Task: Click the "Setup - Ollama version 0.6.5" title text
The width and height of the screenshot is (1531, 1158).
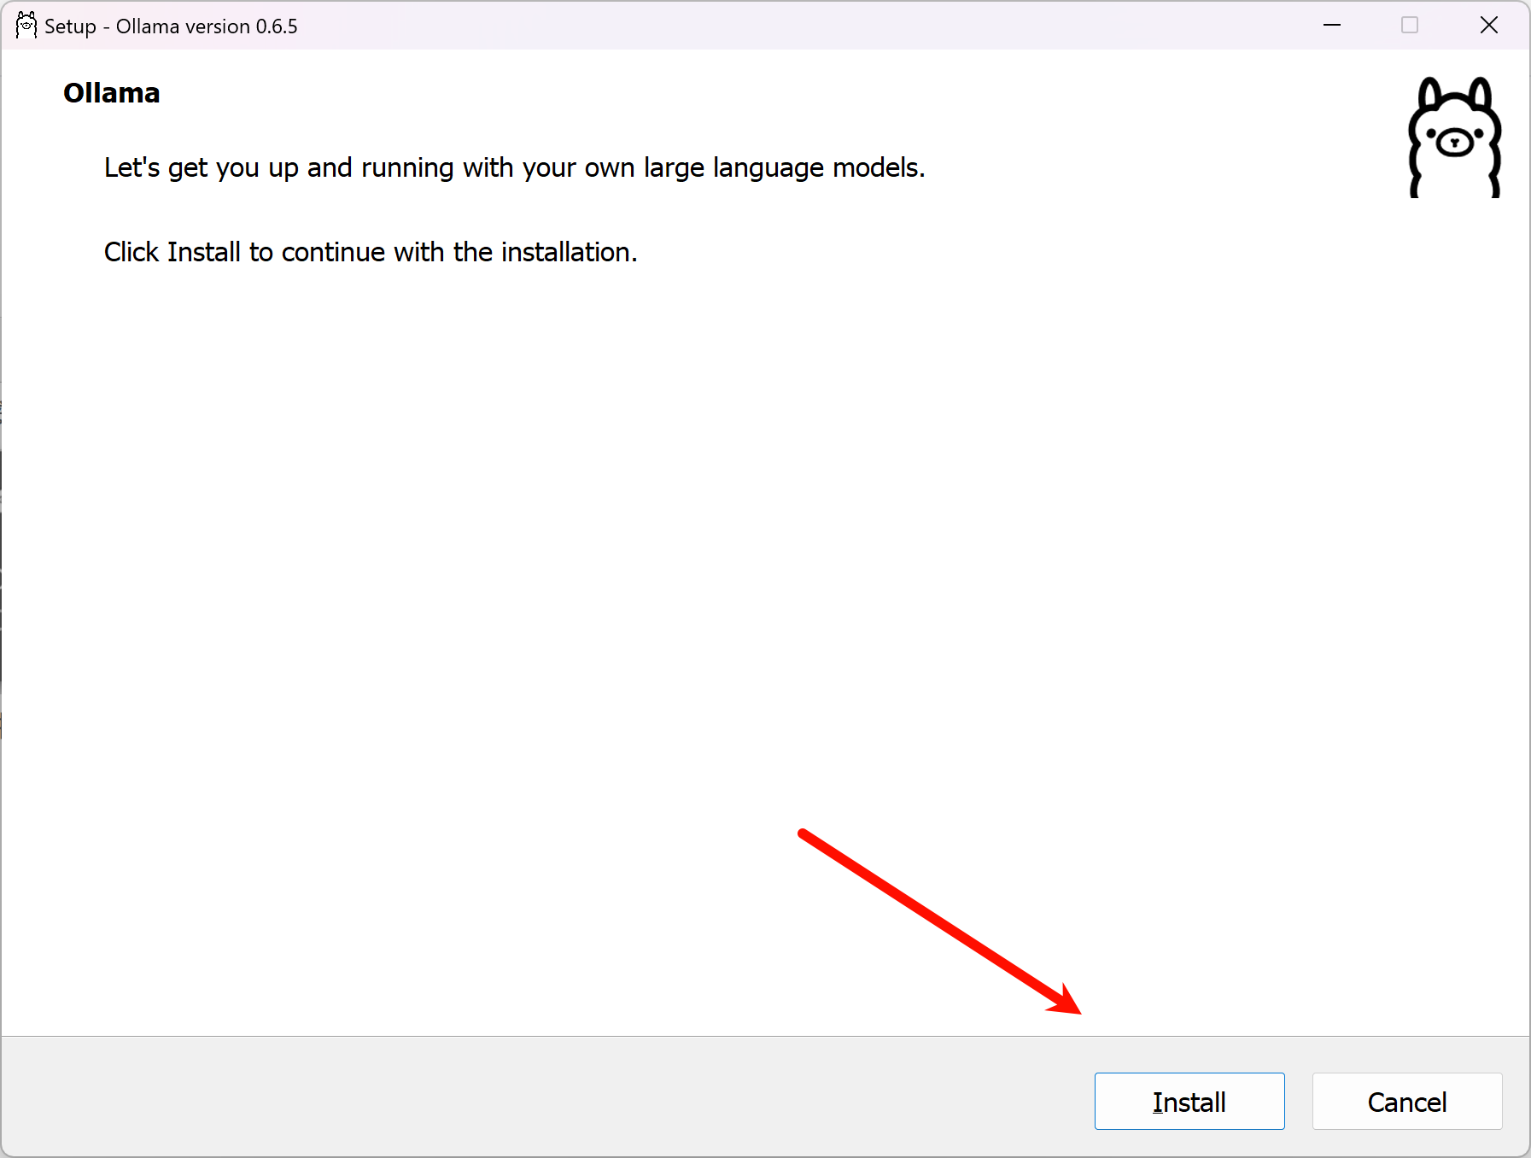Action: [x=171, y=26]
